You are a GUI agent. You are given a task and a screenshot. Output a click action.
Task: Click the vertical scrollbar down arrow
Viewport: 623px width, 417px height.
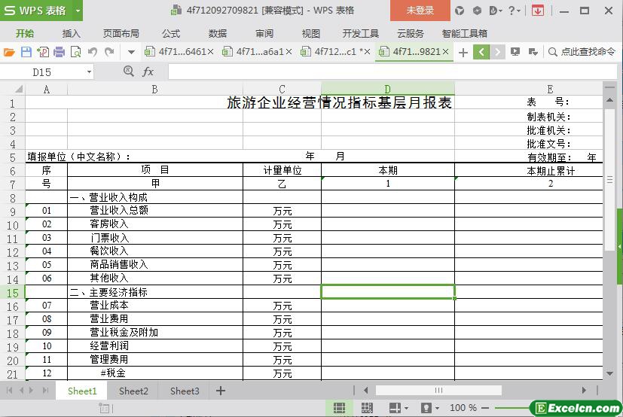[610, 373]
